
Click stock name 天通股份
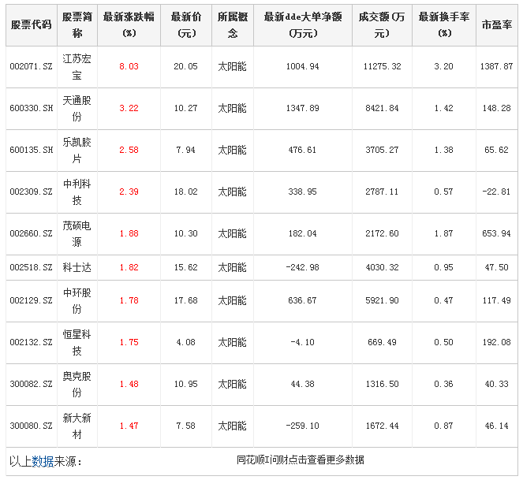pyautogui.click(x=77, y=108)
